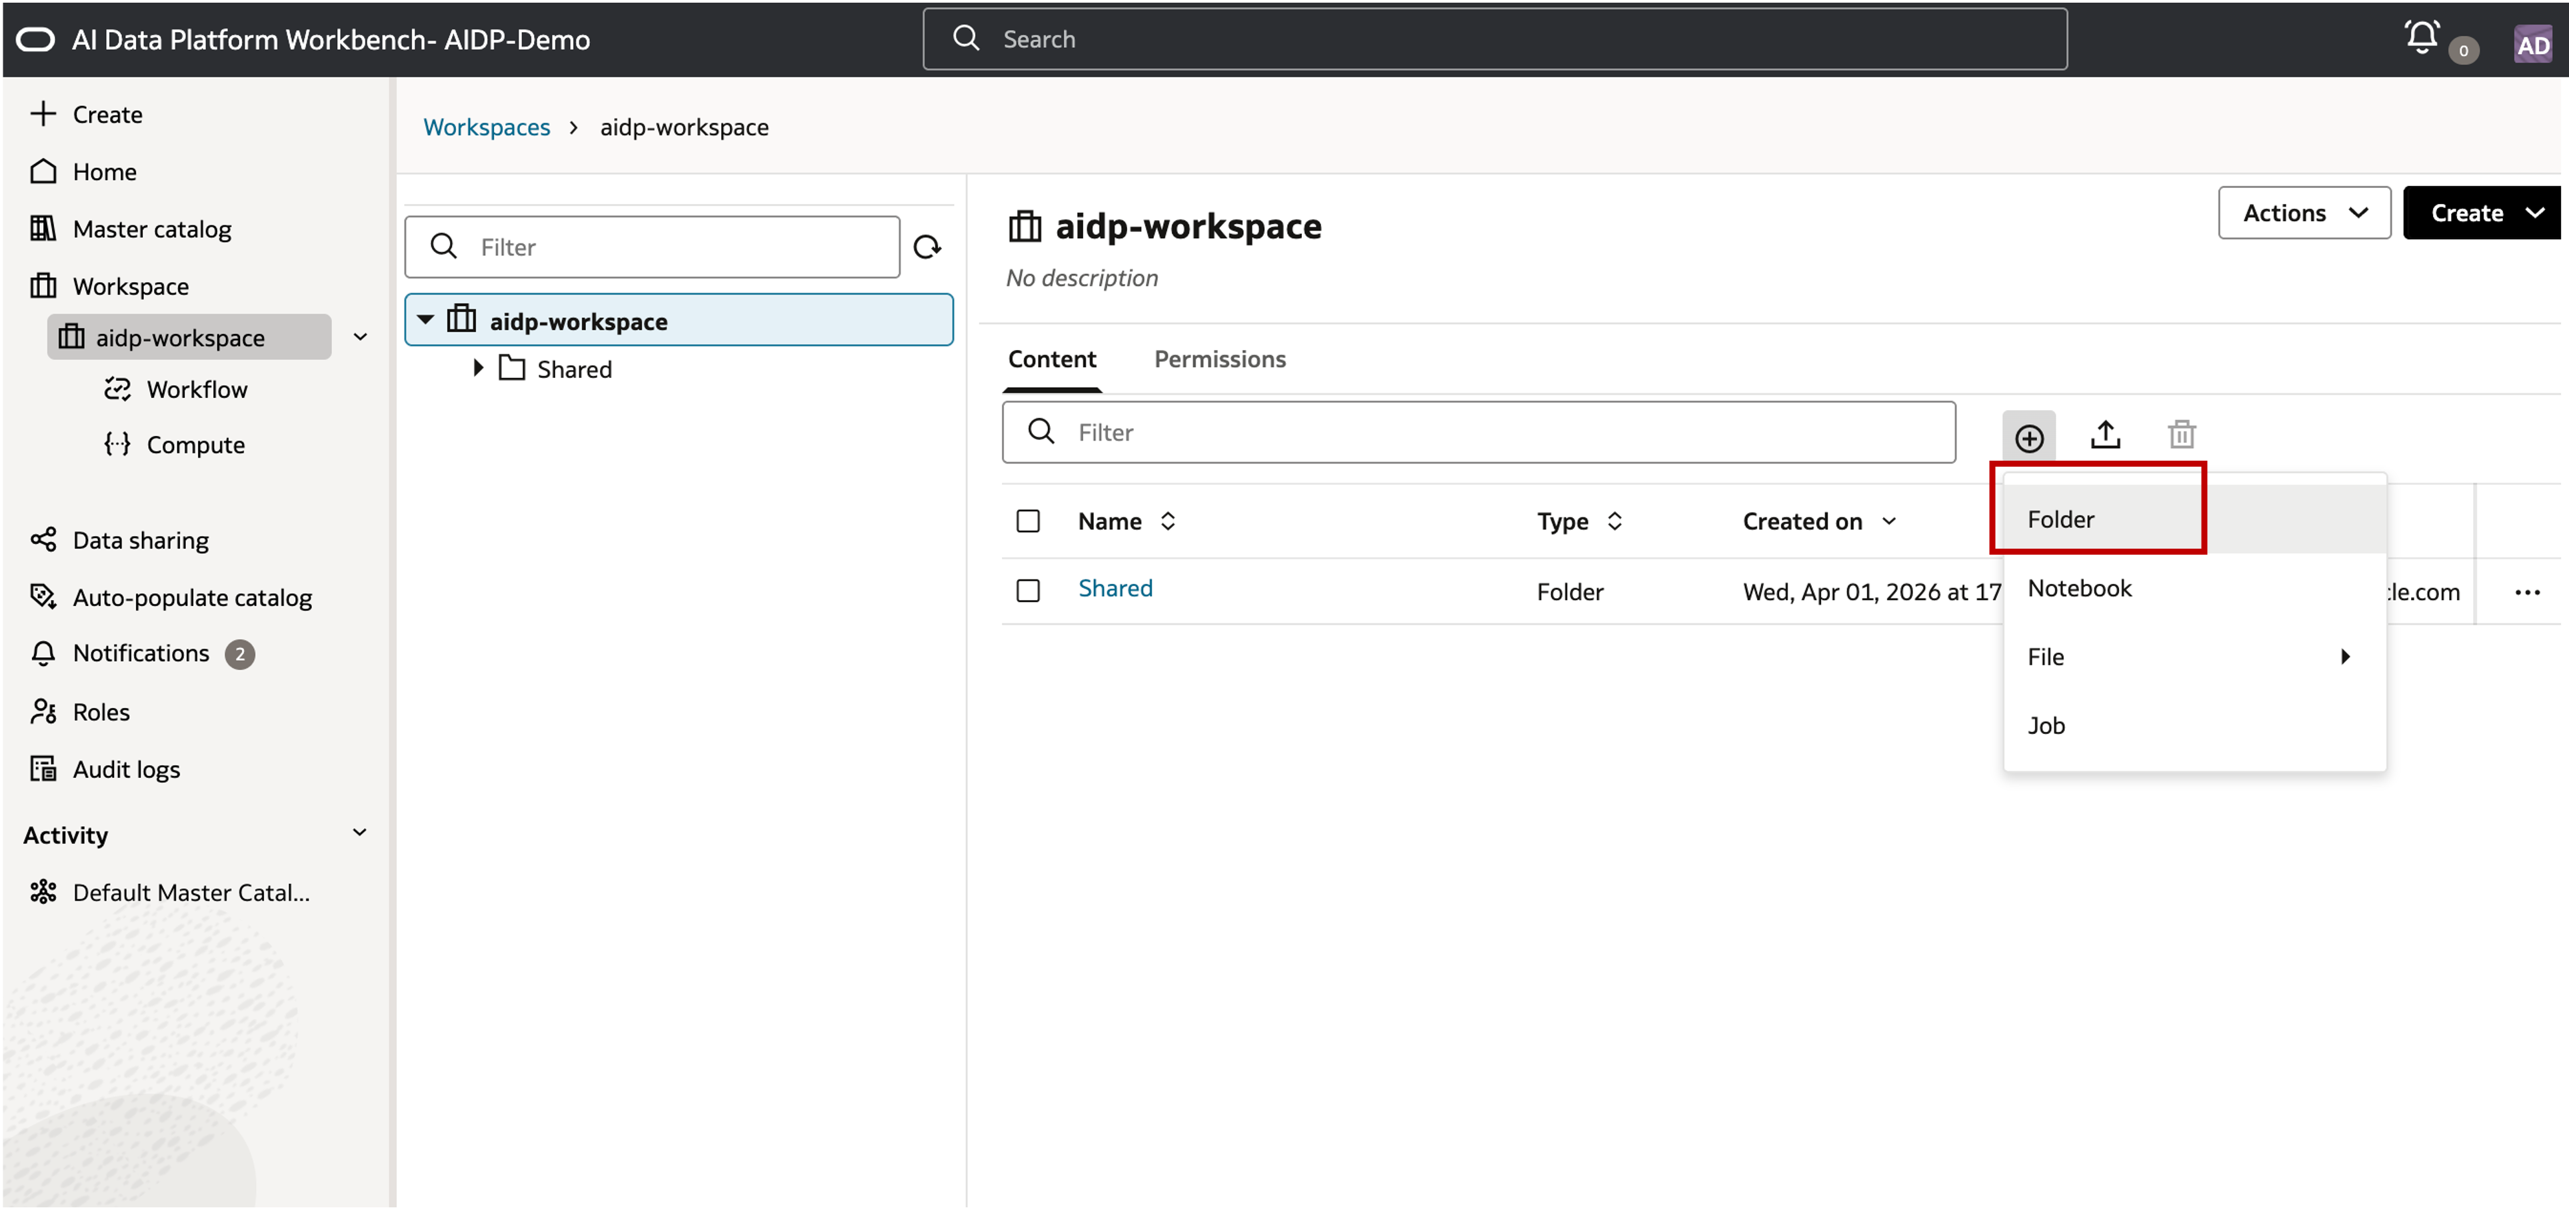Click the Workspaces breadcrumb link
Screen dimensions: 2569x1210
(x=487, y=128)
